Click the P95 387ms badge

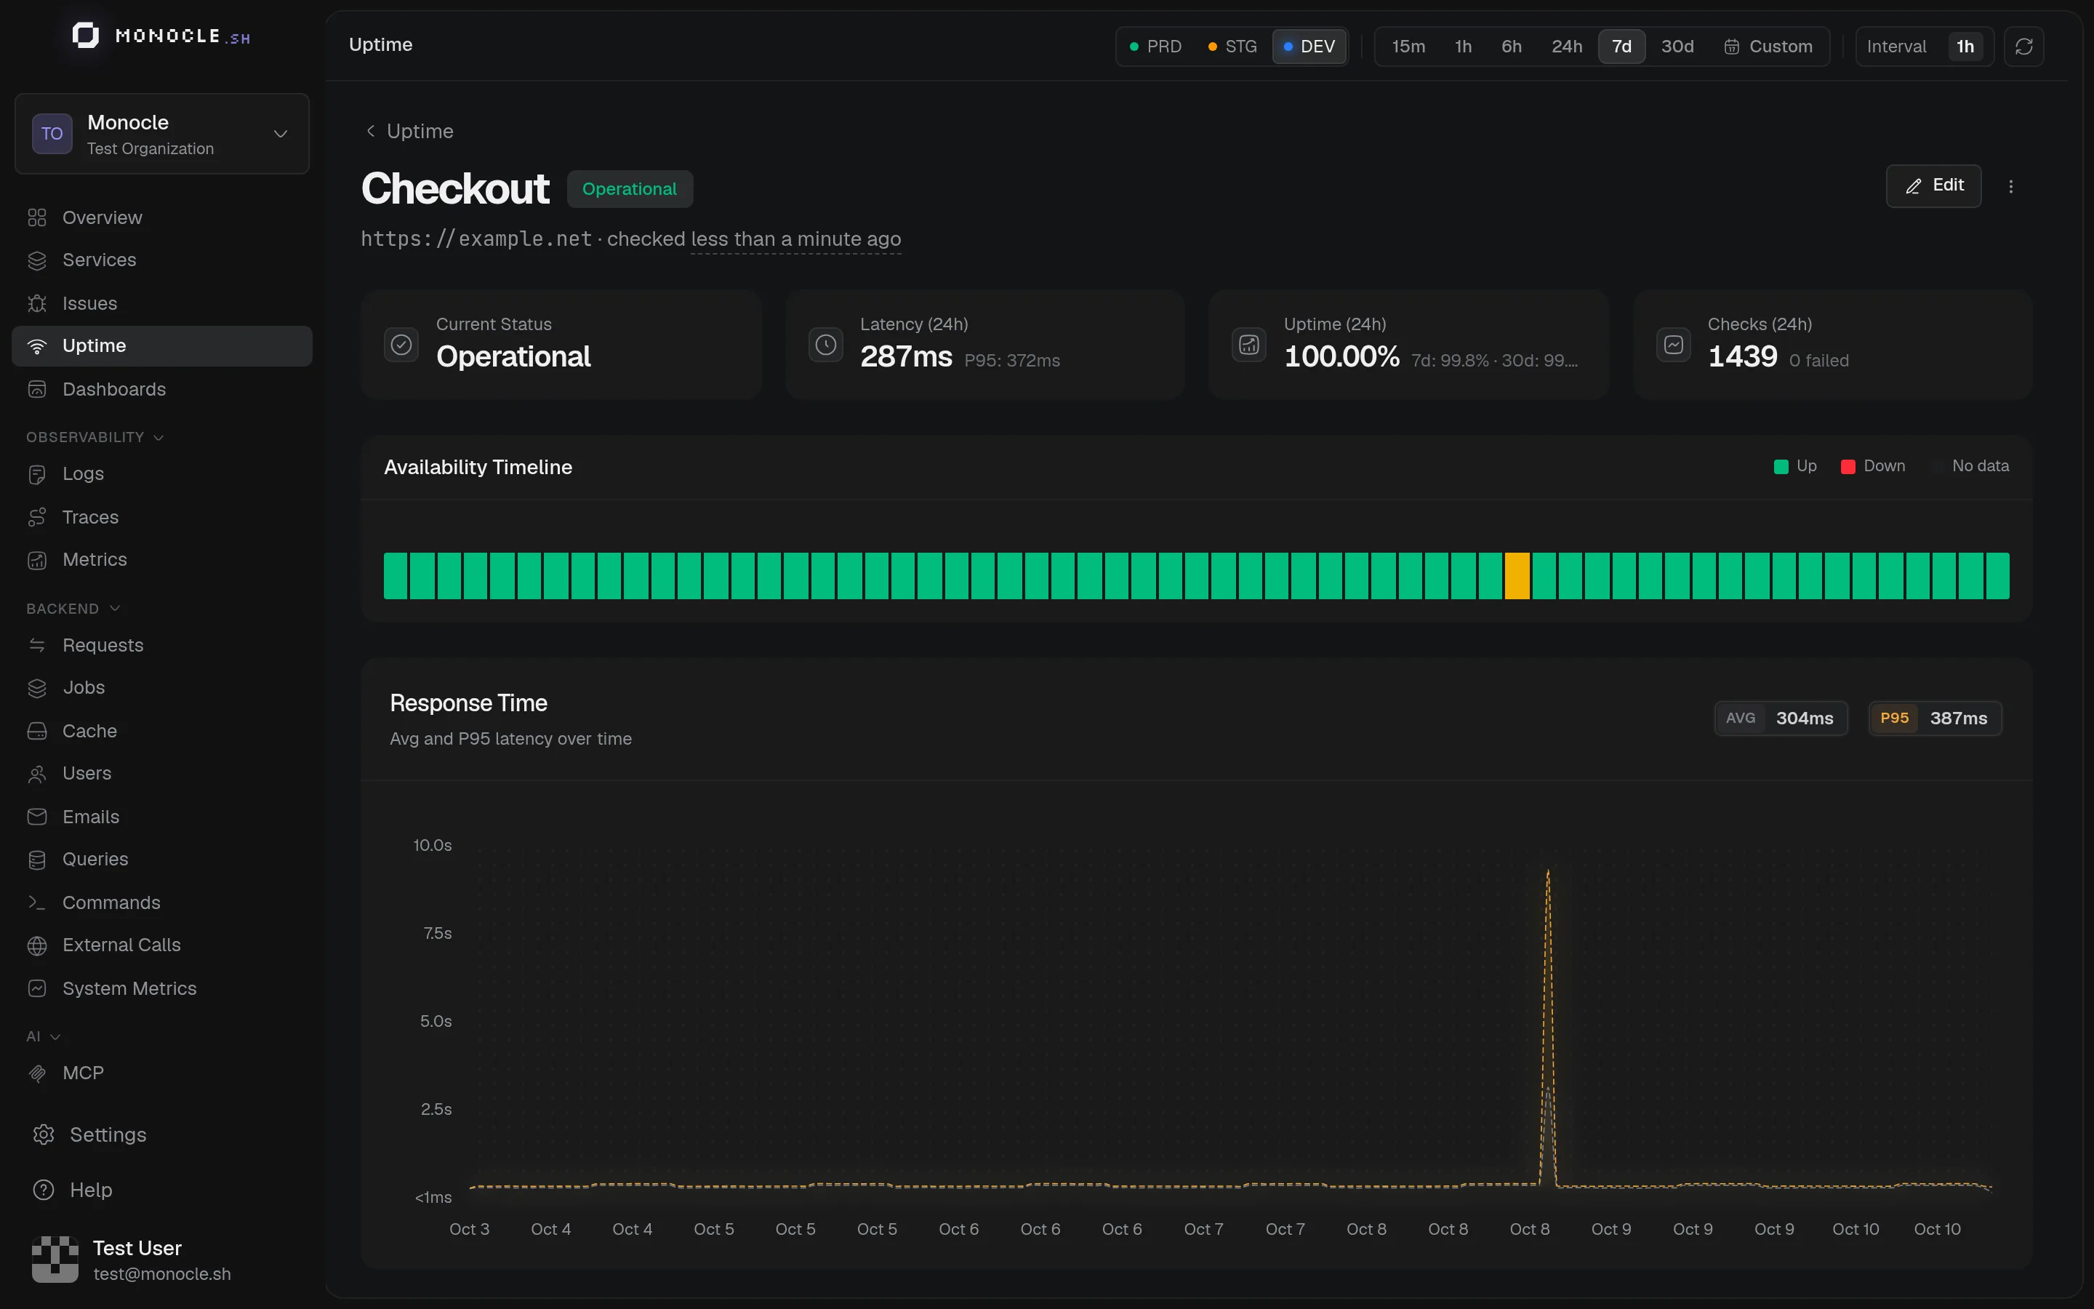(x=1935, y=718)
